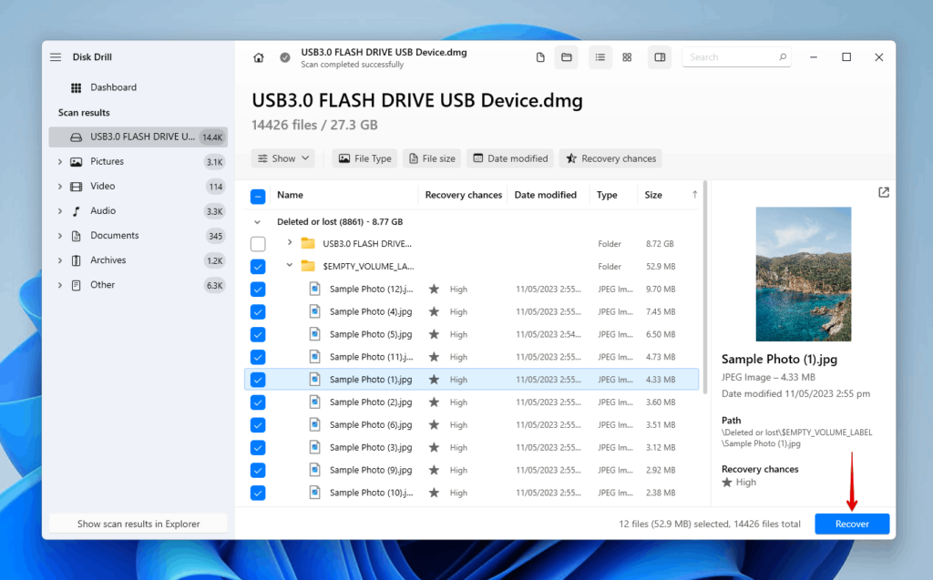Click the home icon in the header
This screenshot has width=933, height=580.
(258, 56)
